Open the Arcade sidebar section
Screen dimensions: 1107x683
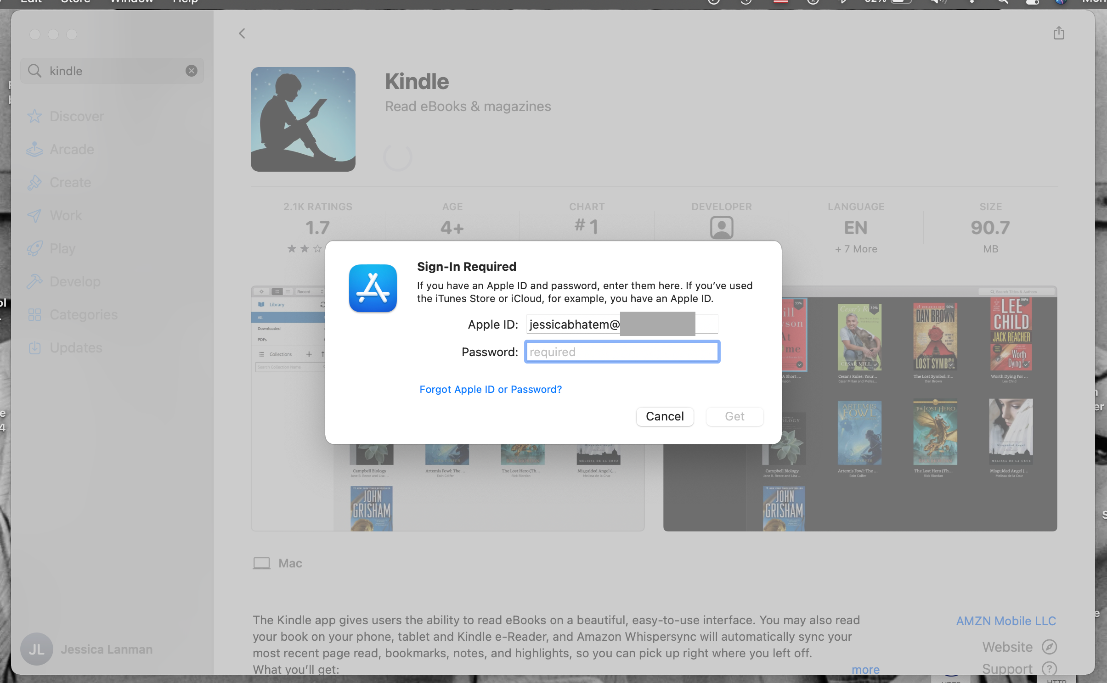72,150
